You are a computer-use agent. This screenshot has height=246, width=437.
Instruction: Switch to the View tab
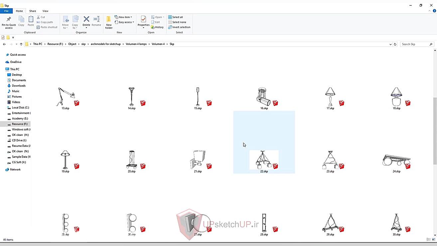(45, 11)
